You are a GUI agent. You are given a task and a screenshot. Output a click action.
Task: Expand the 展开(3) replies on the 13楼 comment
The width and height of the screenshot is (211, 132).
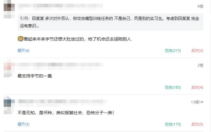pos(23,124)
